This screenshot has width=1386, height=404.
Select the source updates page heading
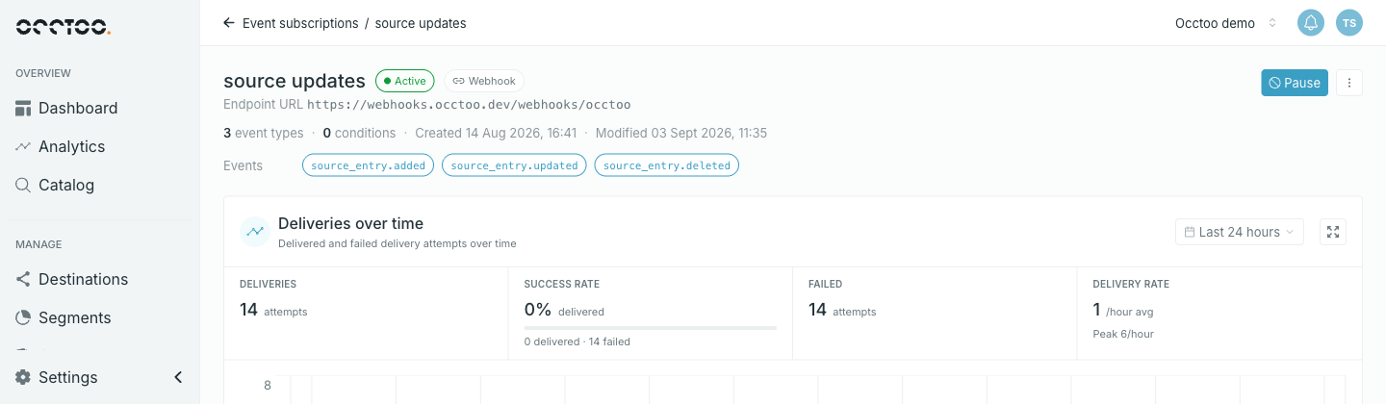(x=295, y=81)
